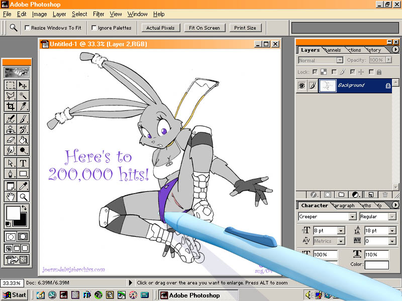
Task: Open the File menu
Action: click(7, 14)
